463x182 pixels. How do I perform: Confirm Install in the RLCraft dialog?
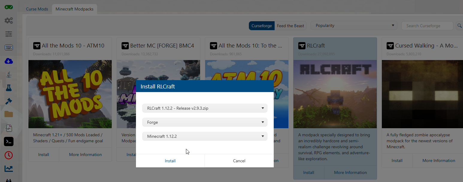point(170,161)
